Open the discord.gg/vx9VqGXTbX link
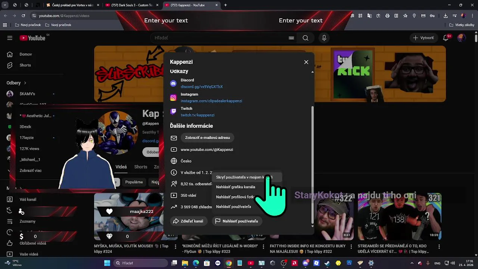Viewport: 478px width, 269px height. click(202, 87)
